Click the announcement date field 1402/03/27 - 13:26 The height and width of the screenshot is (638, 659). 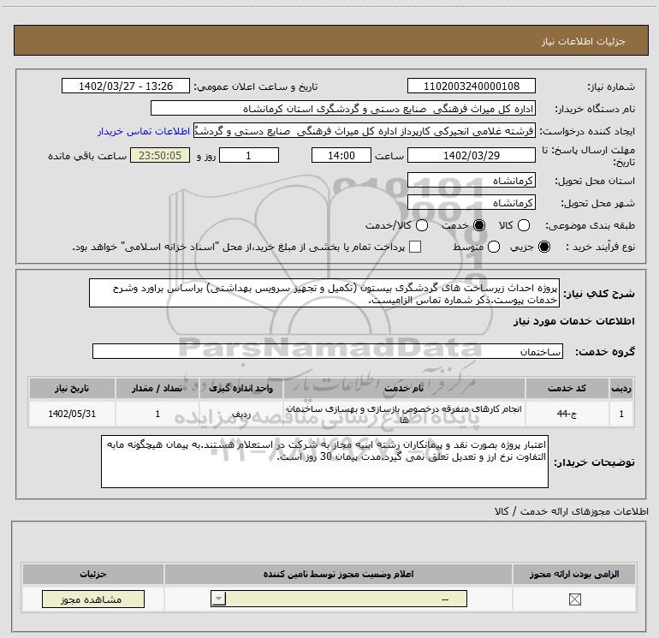(126, 86)
